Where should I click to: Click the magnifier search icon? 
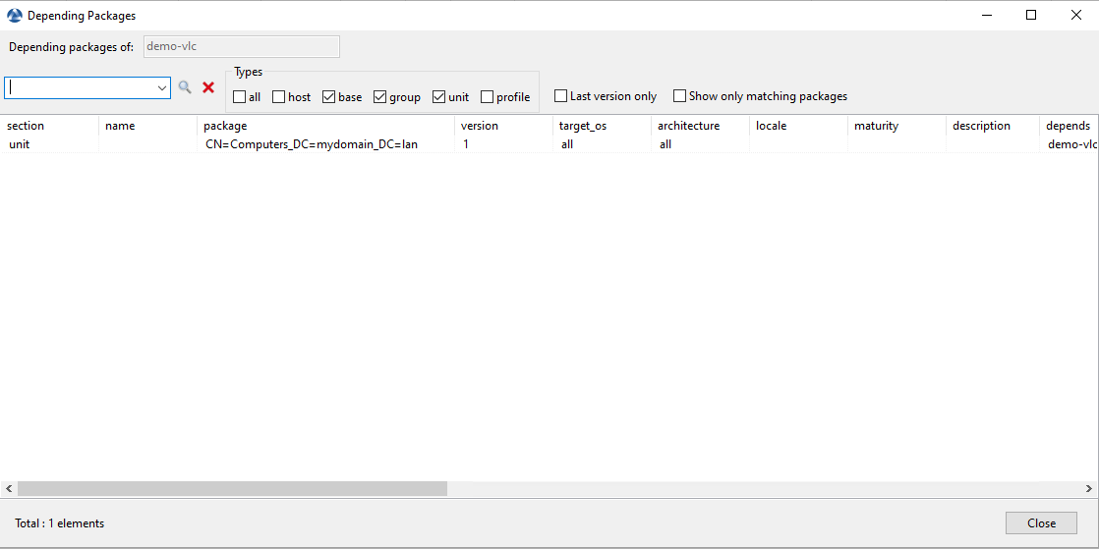185,87
